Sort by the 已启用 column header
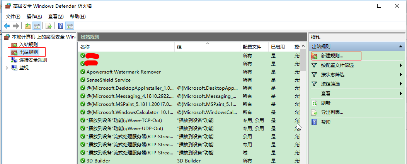Screen dimensions: 407x164 click(x=280, y=47)
